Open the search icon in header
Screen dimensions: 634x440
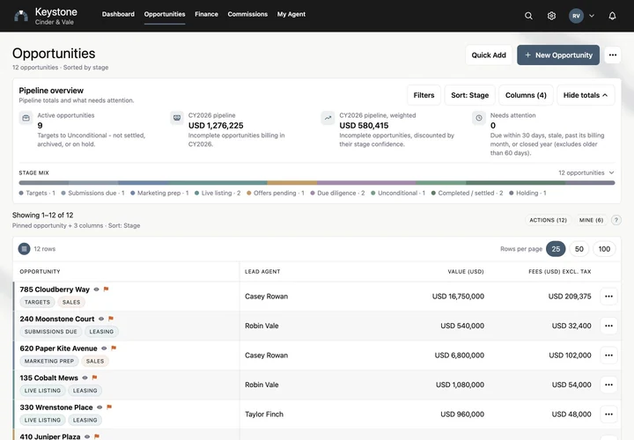point(528,16)
